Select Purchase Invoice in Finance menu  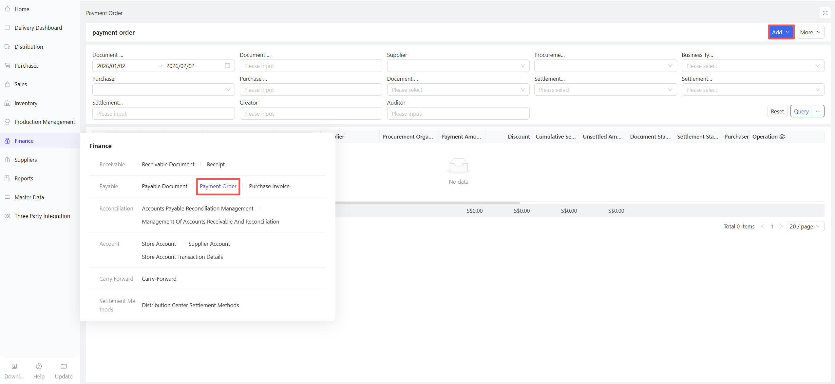(269, 186)
